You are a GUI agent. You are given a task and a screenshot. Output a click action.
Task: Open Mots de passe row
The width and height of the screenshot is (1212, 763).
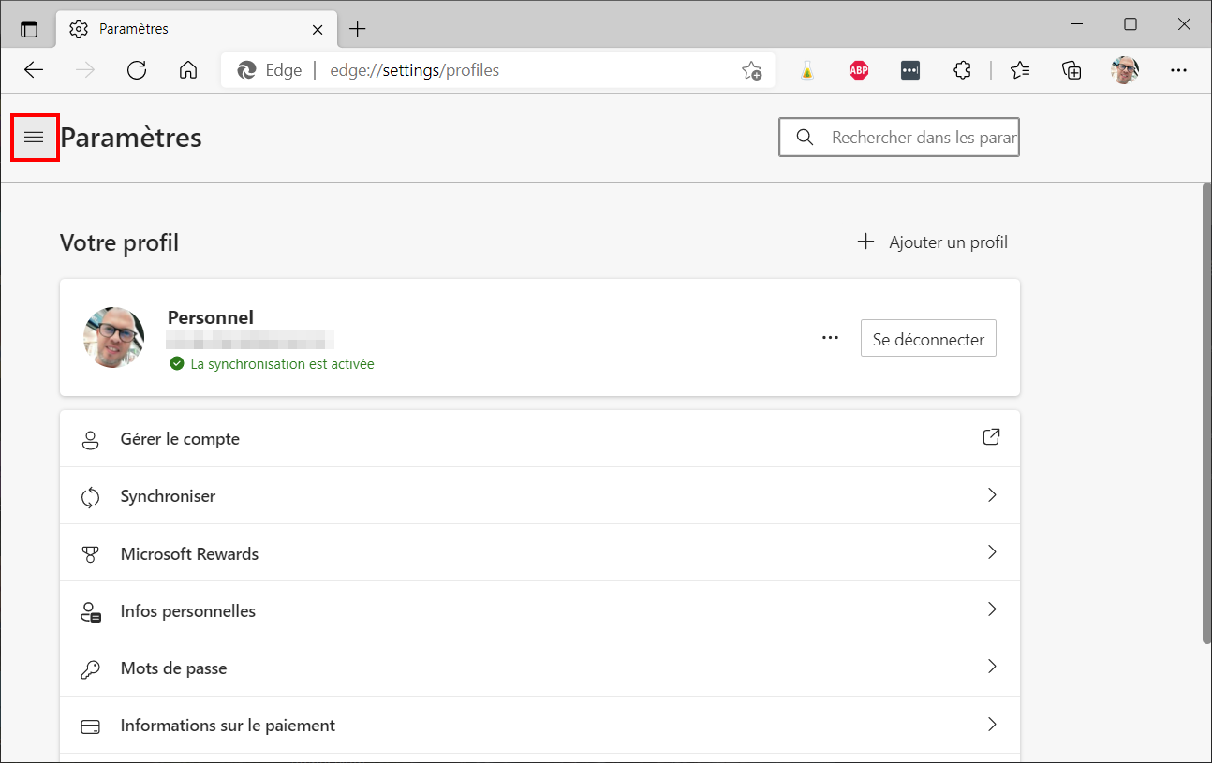pos(539,668)
